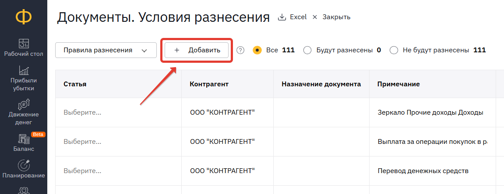Screen dimensions: 504x194
Task: Click note Выплата за операции покупок
Action: [432, 142]
